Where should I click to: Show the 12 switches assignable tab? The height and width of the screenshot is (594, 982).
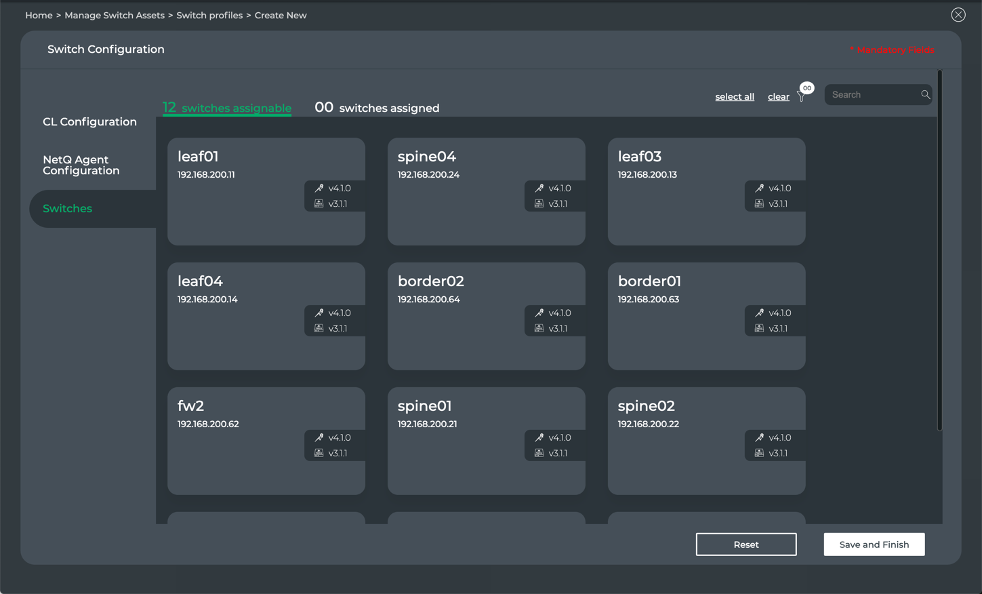pos(227,108)
